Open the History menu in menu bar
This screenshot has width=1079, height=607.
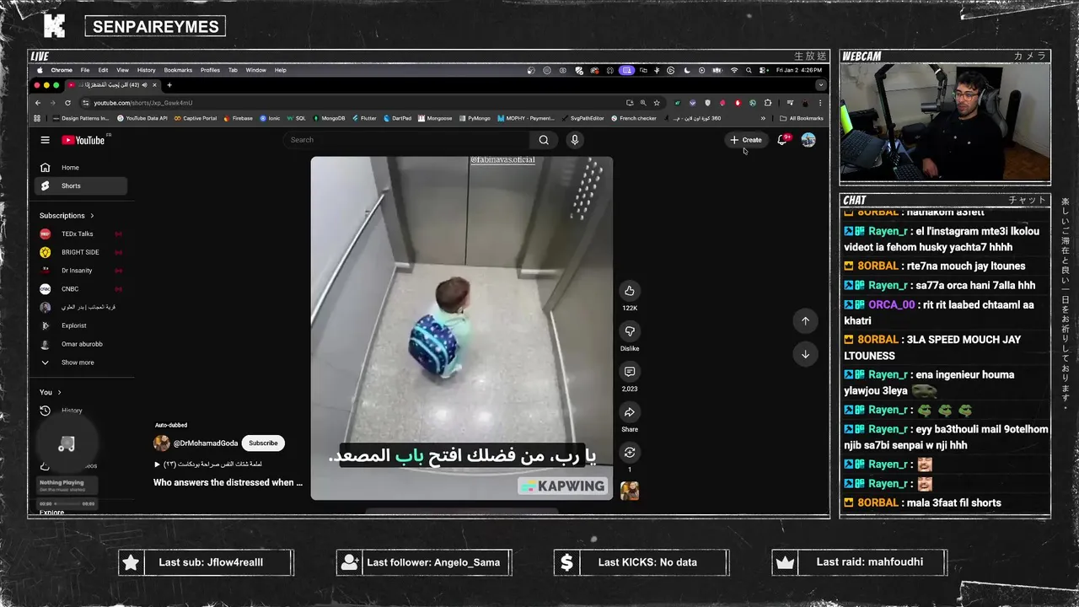147,70
